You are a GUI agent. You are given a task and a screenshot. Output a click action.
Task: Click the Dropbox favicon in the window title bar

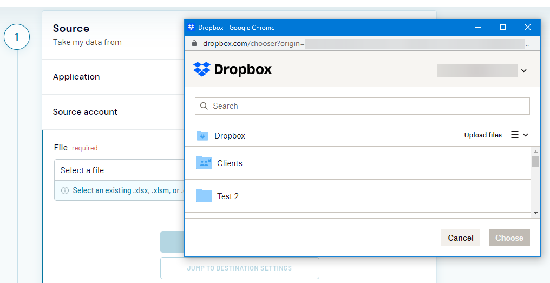(191, 28)
